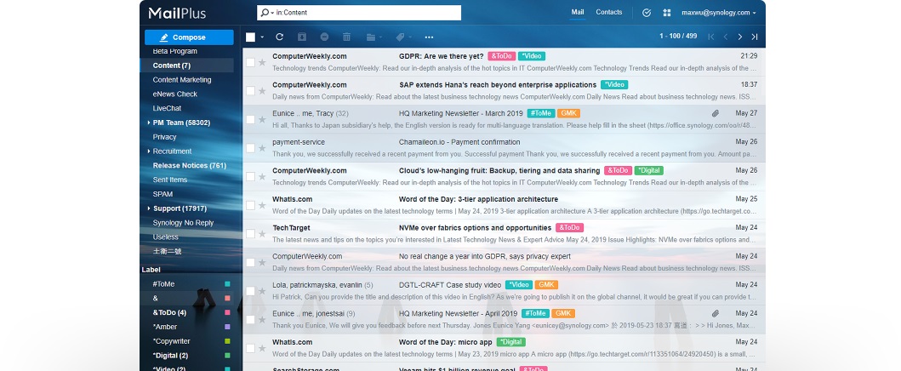Click the Compose button
This screenshot has width=901, height=371.
pyautogui.click(x=189, y=37)
